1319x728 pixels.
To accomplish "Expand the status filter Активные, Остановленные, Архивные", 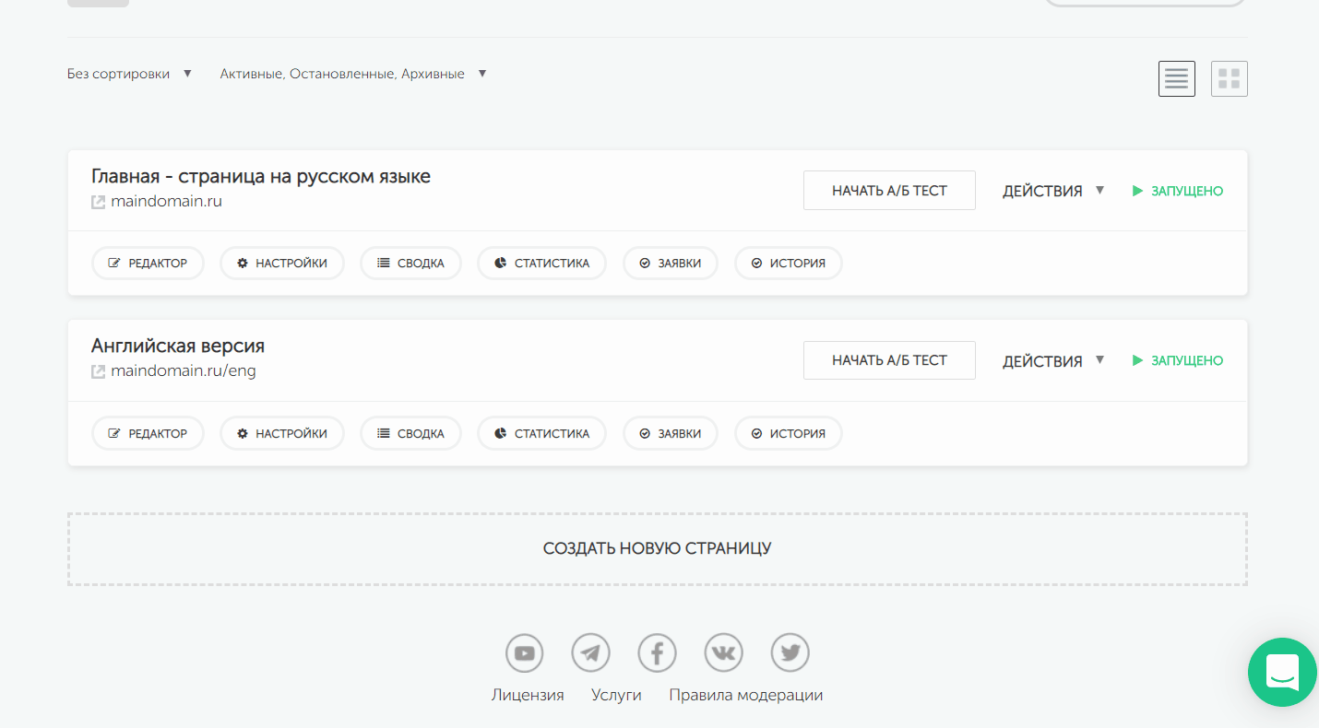I will click(x=352, y=74).
